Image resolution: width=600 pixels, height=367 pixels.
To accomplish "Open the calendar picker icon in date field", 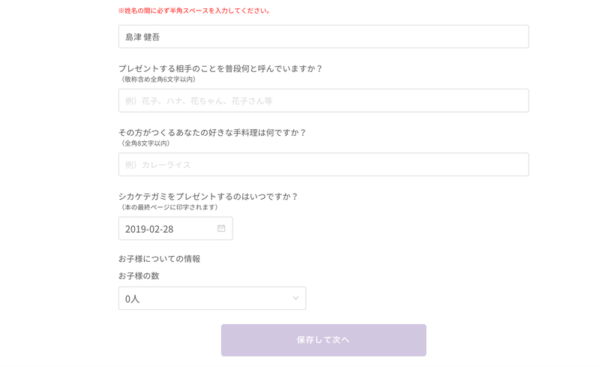I will [x=221, y=228].
